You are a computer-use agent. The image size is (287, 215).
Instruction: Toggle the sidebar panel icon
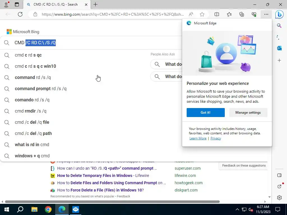point(279,175)
